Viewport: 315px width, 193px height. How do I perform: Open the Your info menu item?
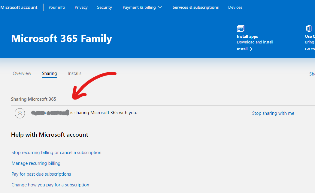(57, 7)
